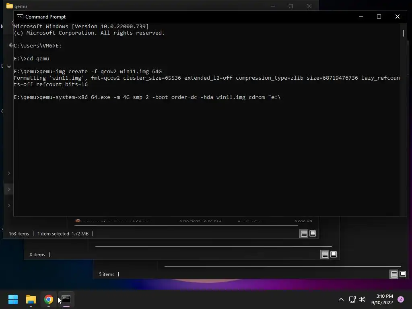
Task: Click the '5 items' status text
Action: coord(106,274)
